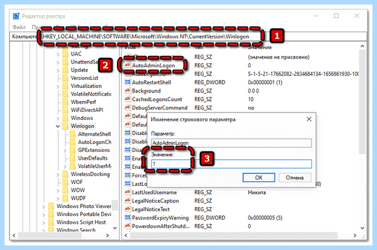Click the WirelessDocking folder icon

click(x=65, y=174)
